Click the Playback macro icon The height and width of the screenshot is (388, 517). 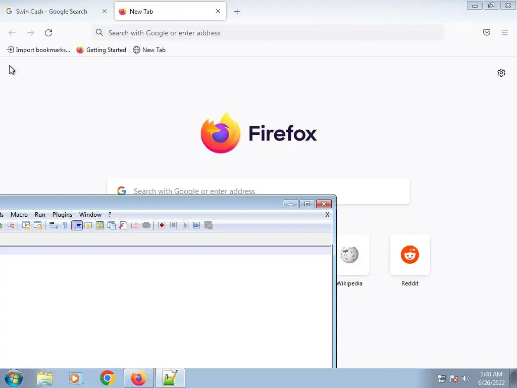(185, 225)
